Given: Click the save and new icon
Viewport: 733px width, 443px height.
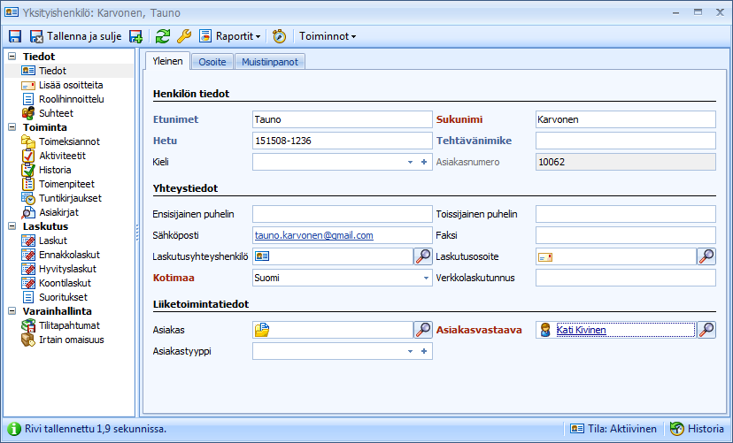Looking at the screenshot, I should click(x=136, y=36).
